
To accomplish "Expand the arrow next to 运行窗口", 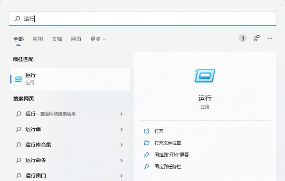I will click(122, 176).
